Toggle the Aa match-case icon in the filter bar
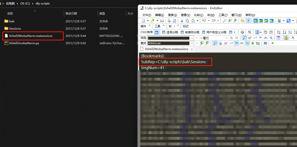Viewport: 297px width, 147px height. (249, 38)
